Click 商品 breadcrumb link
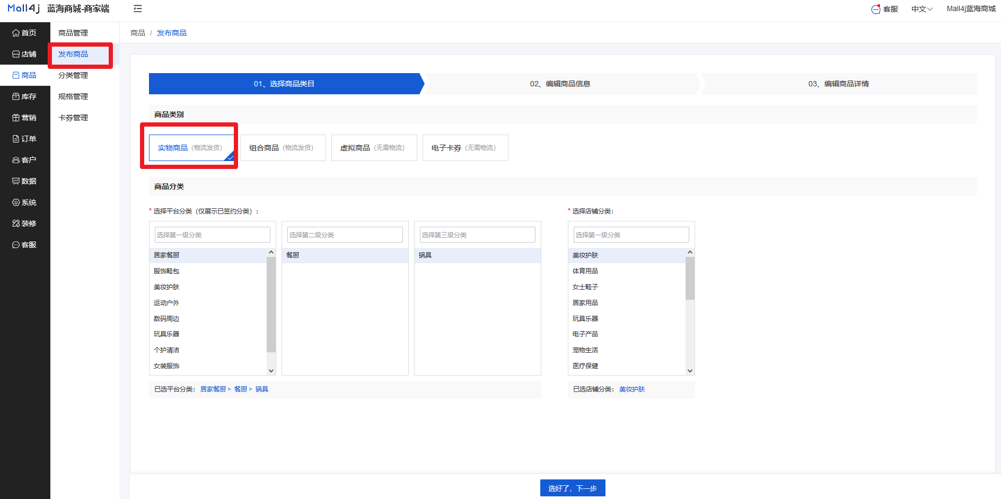Screen dimensions: 1001x499 [x=138, y=33]
